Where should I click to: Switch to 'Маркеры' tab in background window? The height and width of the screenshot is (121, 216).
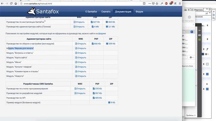[197, 10]
